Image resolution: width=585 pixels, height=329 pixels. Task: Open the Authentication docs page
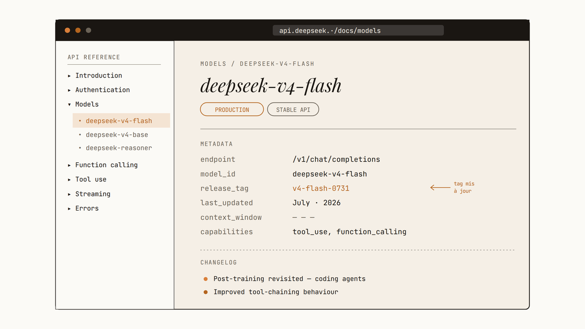(x=102, y=90)
